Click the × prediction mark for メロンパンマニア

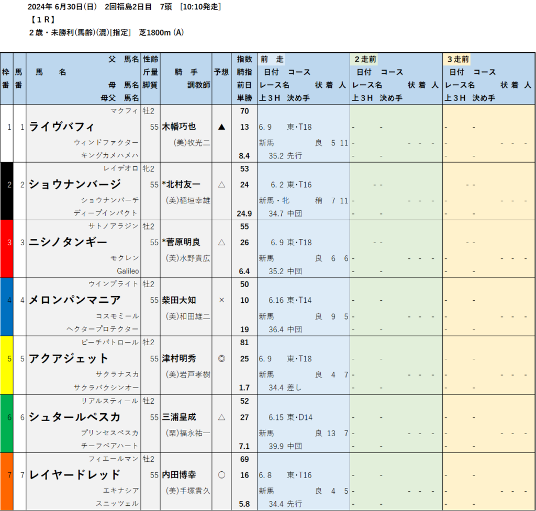221,300
